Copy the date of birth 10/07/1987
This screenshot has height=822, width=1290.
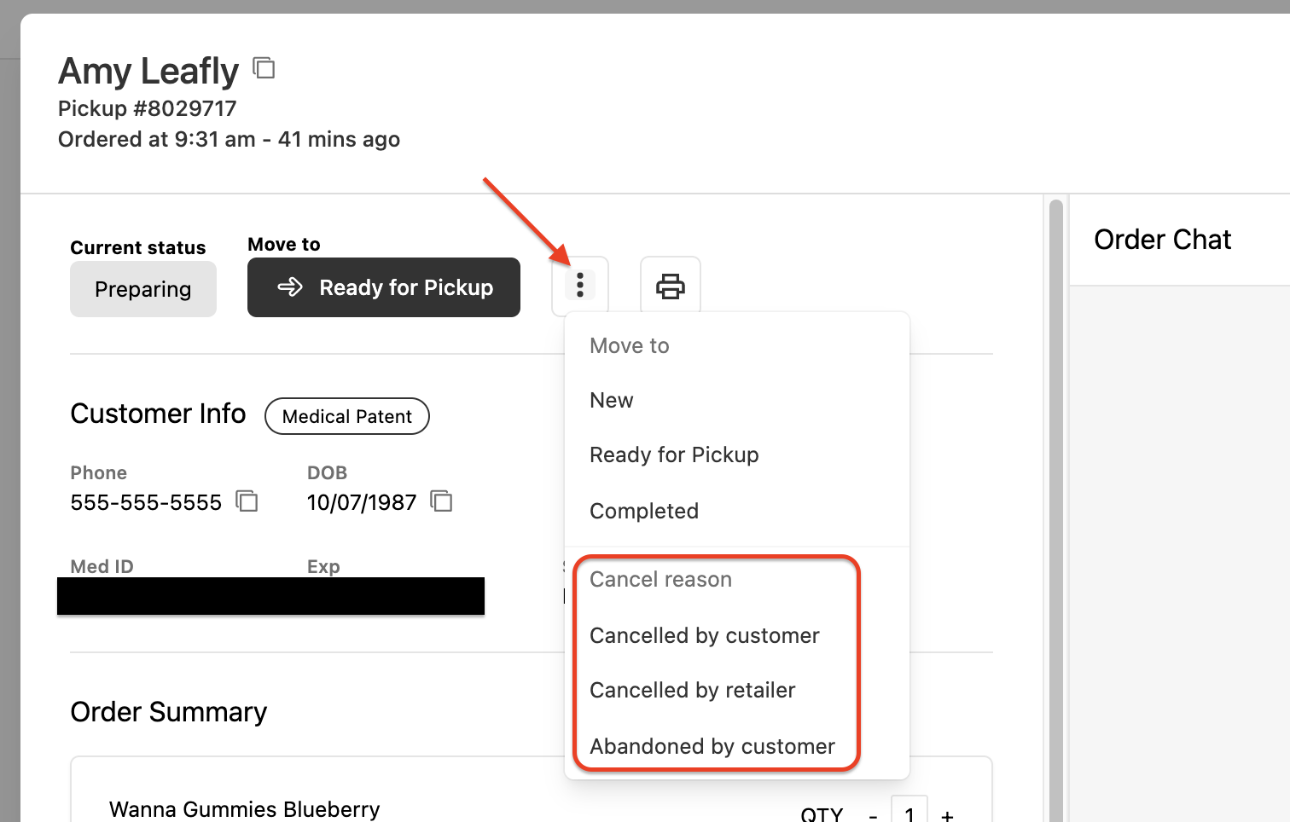[x=441, y=501]
